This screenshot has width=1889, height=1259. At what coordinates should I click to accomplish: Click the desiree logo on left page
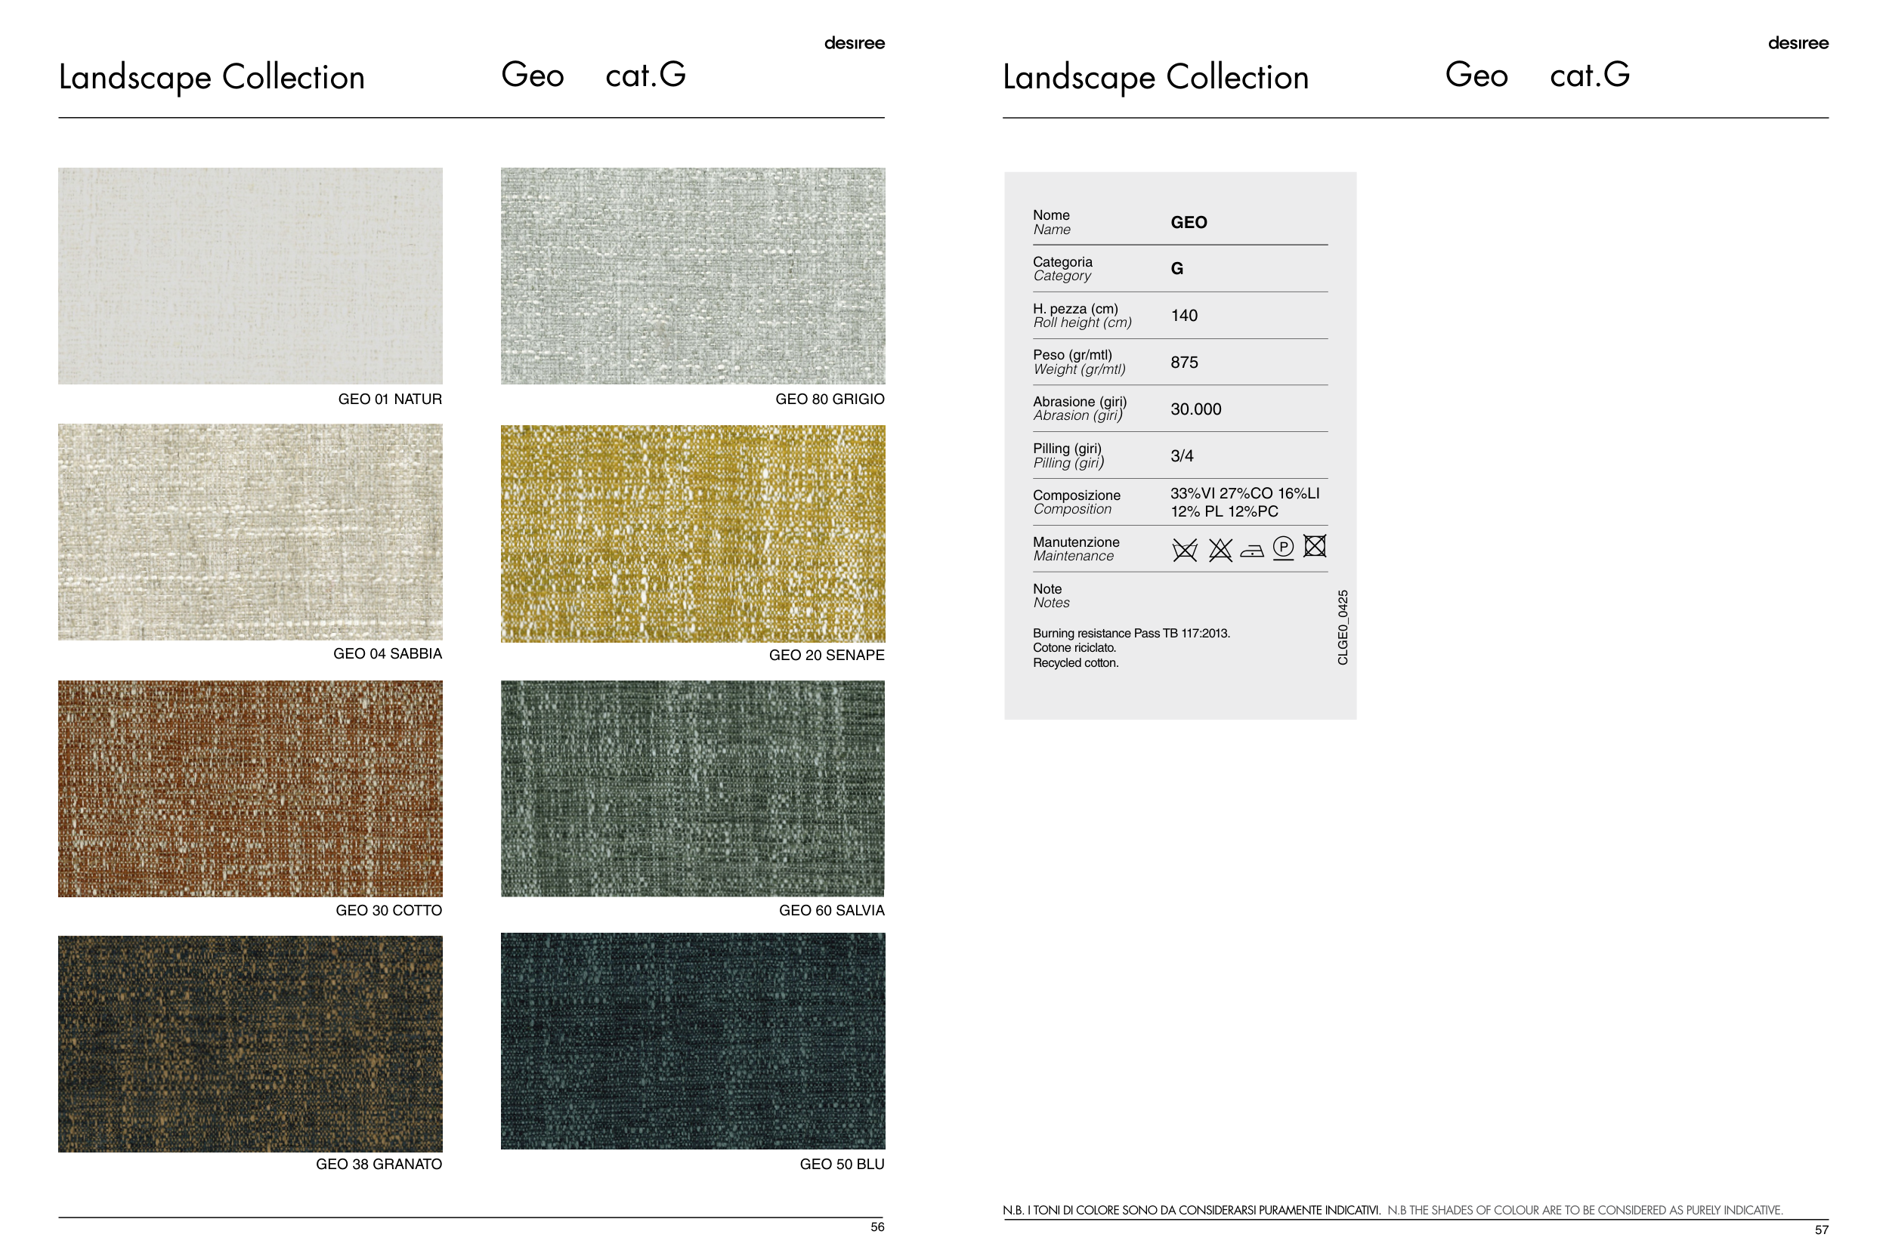pyautogui.click(x=854, y=43)
